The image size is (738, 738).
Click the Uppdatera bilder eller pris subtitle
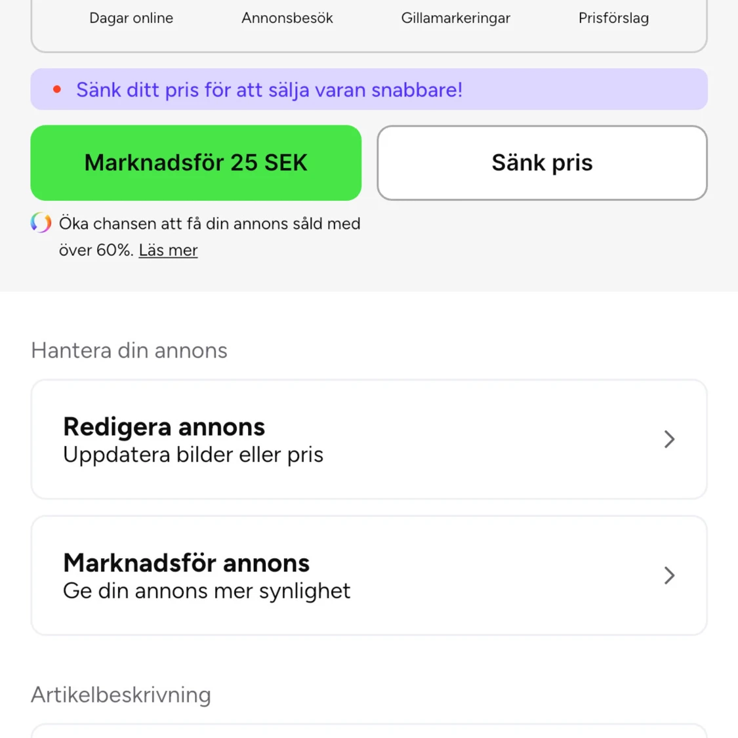click(x=193, y=455)
